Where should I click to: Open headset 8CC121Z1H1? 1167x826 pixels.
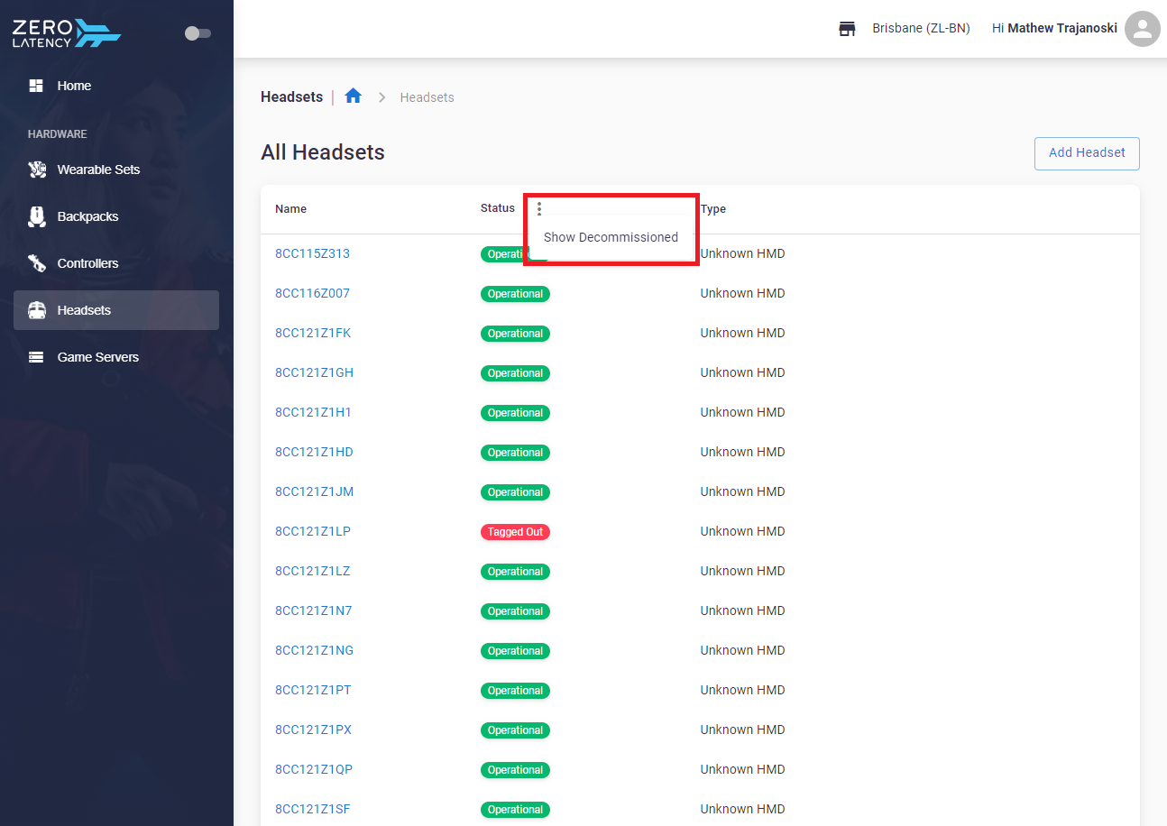click(313, 412)
